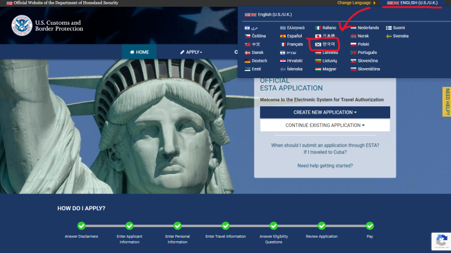Click the Finnish flag next to Suomi
Viewport: 451px width, 253px height.
coord(389,28)
